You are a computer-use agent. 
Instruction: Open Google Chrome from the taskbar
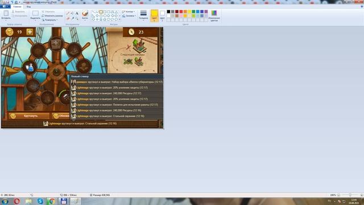click(x=52, y=201)
